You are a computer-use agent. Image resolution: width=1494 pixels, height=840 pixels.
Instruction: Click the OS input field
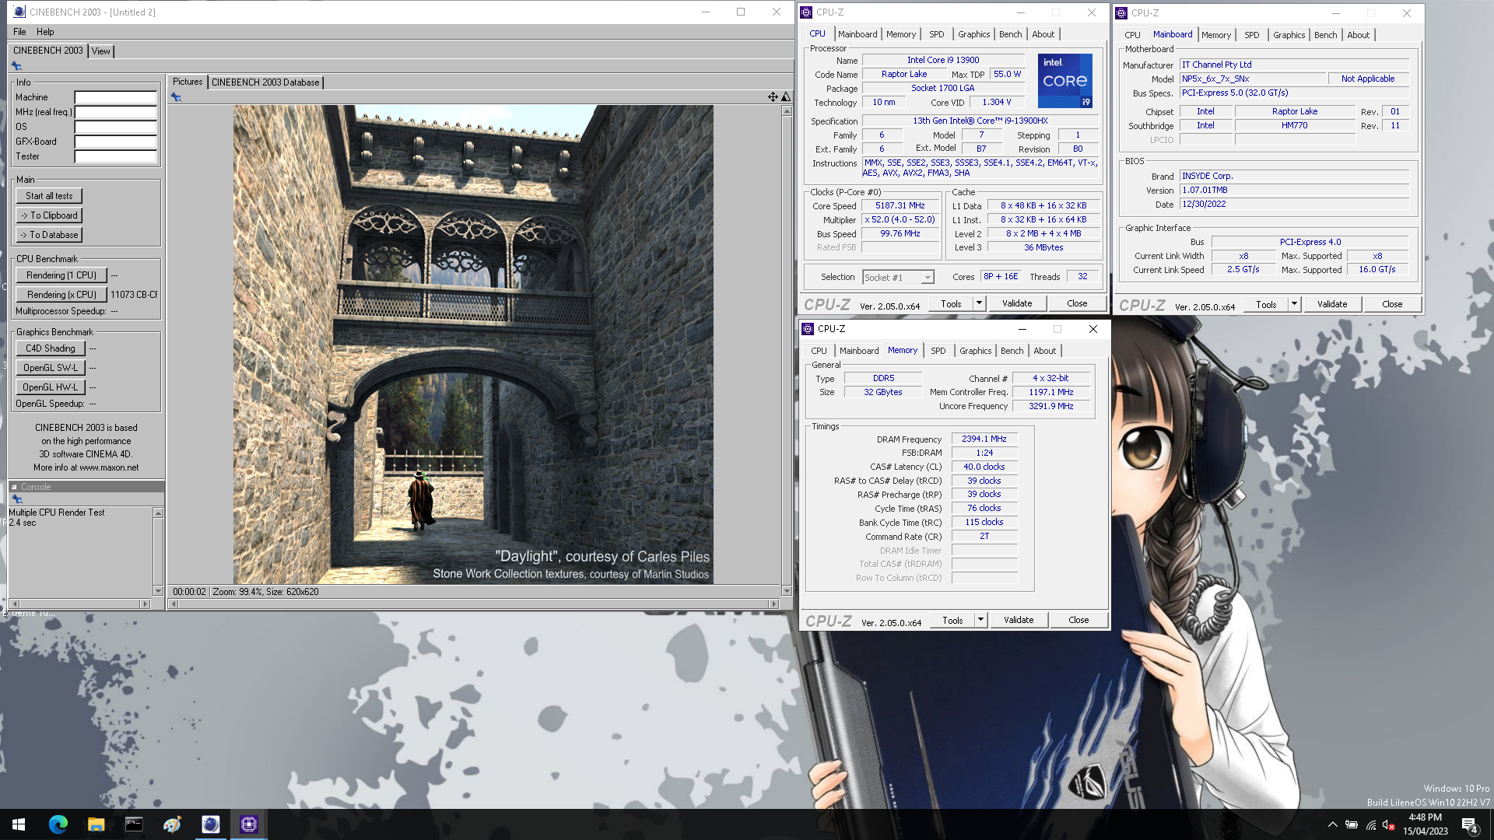(115, 127)
